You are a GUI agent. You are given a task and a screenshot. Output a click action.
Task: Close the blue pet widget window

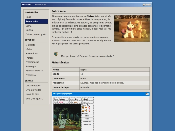147,94
